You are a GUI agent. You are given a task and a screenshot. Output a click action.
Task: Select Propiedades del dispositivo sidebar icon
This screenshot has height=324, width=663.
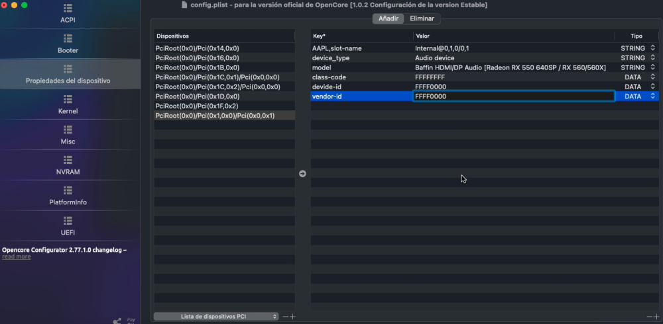(x=68, y=69)
